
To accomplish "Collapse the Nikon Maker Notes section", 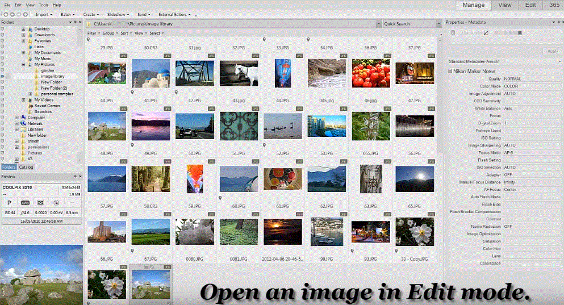I will coord(450,71).
